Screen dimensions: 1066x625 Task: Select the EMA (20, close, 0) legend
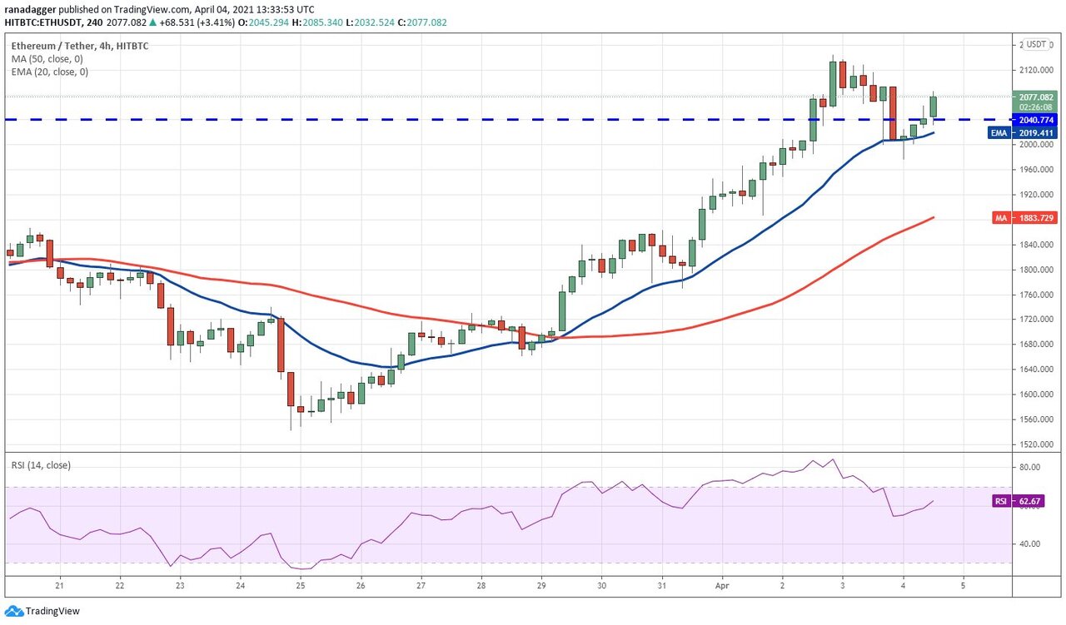tap(51, 72)
